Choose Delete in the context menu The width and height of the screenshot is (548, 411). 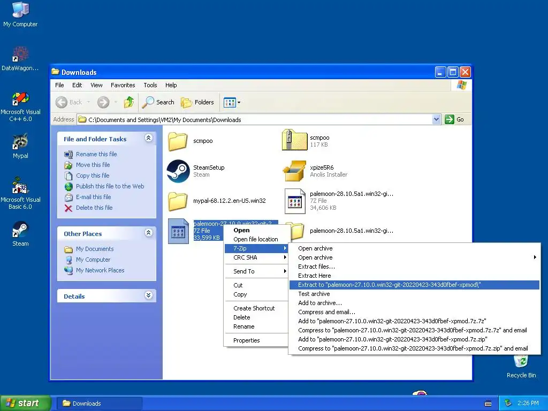coord(256,317)
